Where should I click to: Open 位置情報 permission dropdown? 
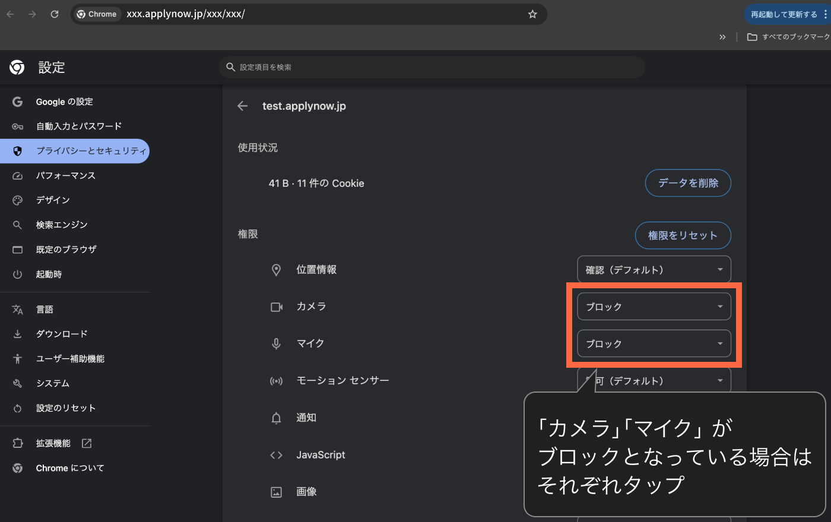click(654, 270)
